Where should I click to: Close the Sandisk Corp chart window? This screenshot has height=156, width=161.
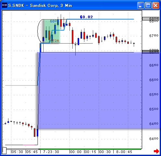click(x=155, y=5)
